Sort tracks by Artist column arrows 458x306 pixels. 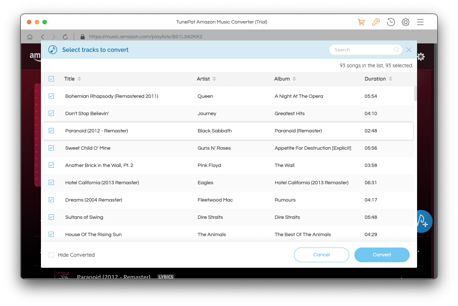tap(214, 79)
